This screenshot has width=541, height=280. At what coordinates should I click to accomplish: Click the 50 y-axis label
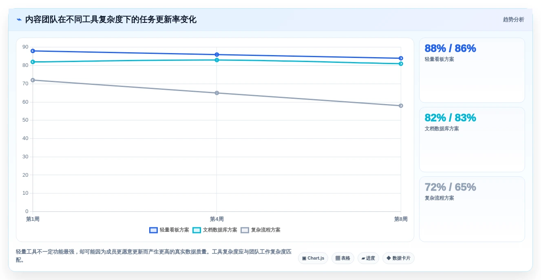25,120
